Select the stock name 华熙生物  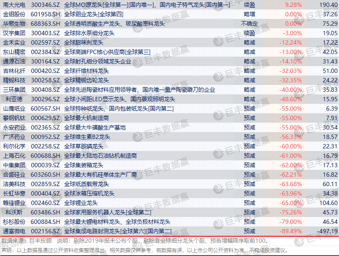pos(14,24)
